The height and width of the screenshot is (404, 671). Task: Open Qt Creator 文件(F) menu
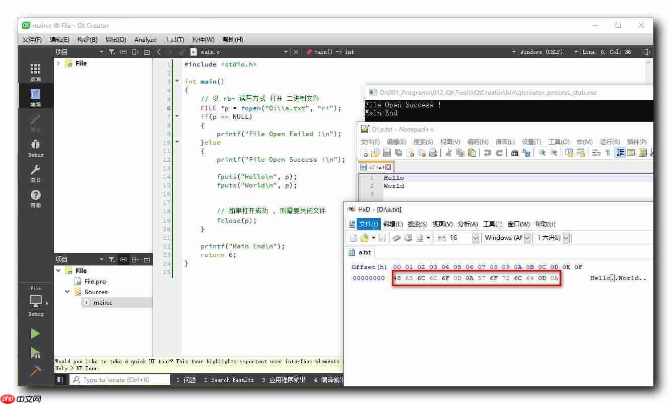32,39
